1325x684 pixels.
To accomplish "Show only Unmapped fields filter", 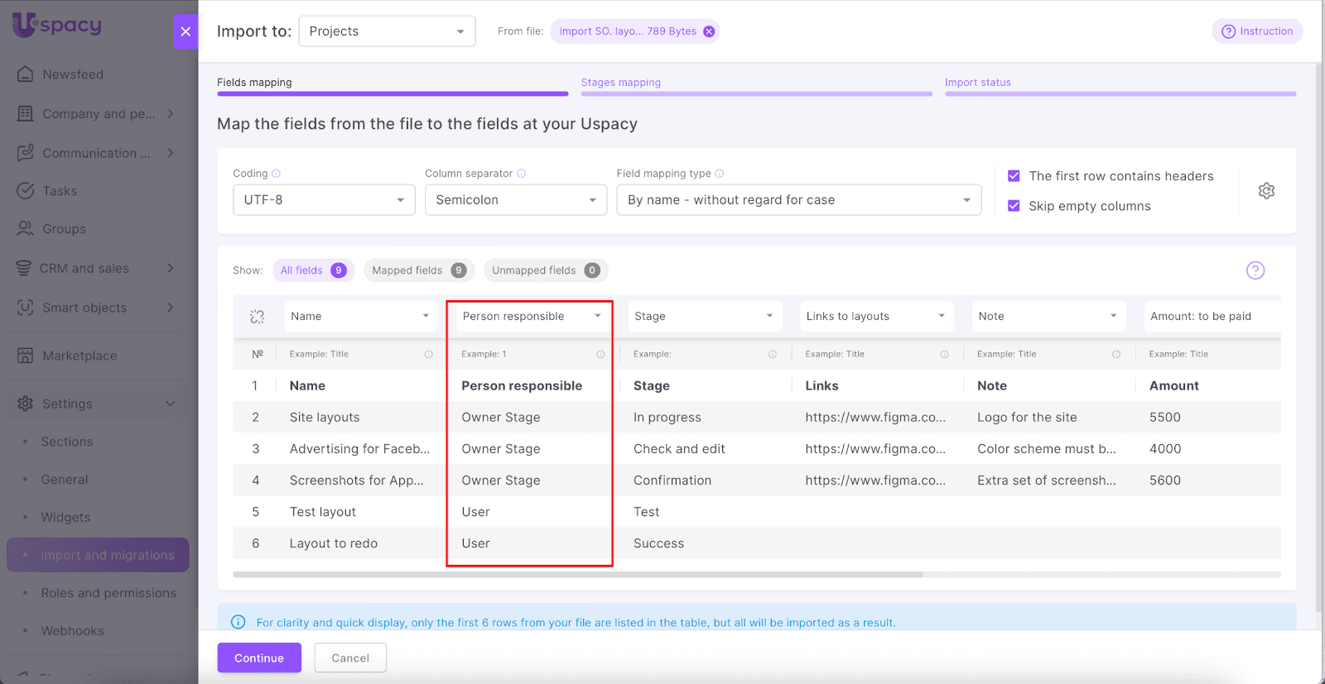I will 545,270.
